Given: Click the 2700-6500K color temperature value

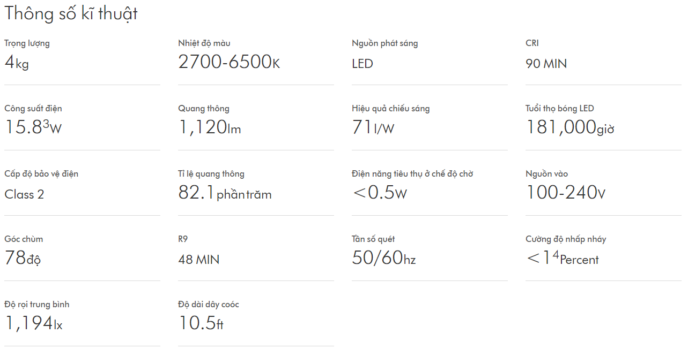Looking at the screenshot, I should (229, 63).
